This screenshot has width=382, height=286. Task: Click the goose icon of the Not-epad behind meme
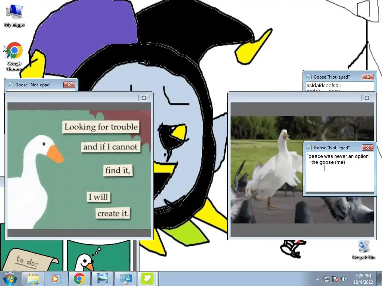tap(11, 85)
